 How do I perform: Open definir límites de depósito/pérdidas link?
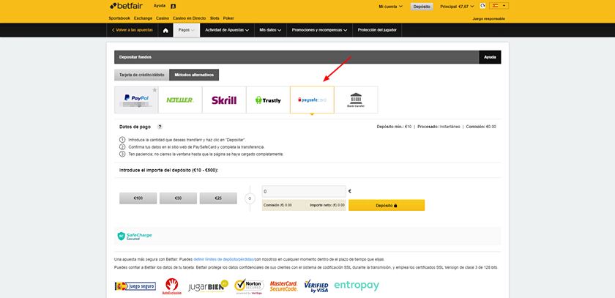tap(223, 259)
